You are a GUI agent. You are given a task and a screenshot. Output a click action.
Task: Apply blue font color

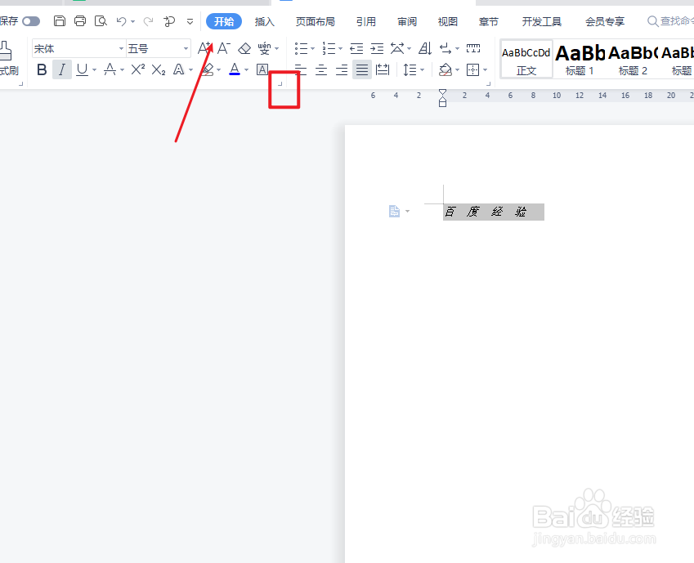coord(235,69)
